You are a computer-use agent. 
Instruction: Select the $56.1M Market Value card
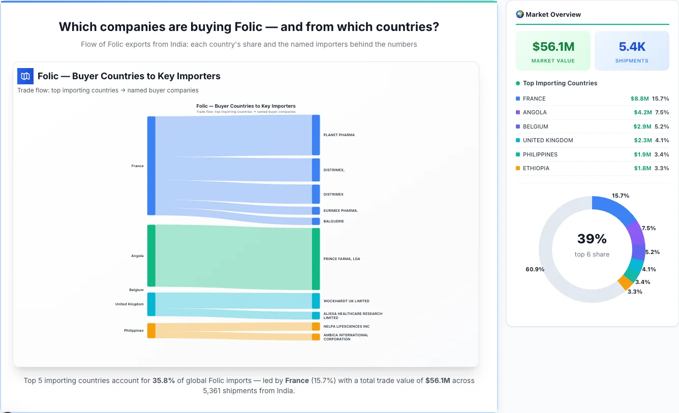[553, 50]
